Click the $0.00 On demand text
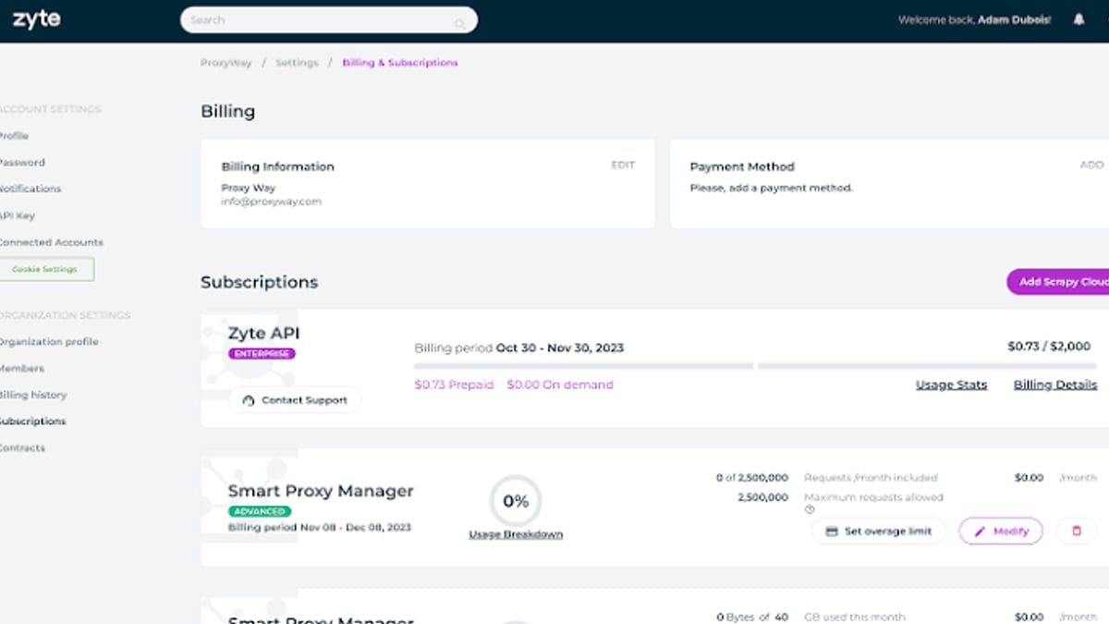This screenshot has height=624, width=1109. 560,385
